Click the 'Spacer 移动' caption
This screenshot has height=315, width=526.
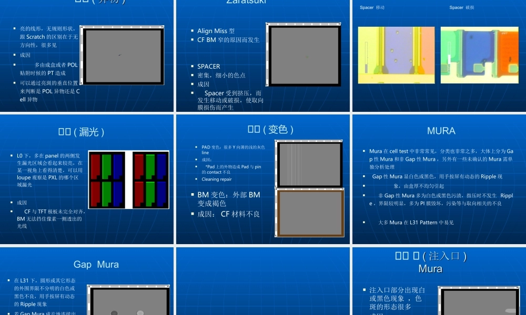372,7
